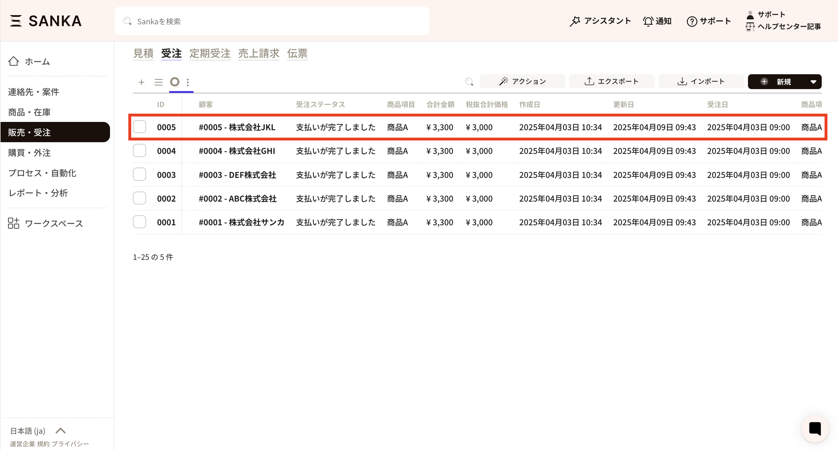Open the three-dot view options menu
Viewport: 838px width, 450px height.
(x=188, y=82)
